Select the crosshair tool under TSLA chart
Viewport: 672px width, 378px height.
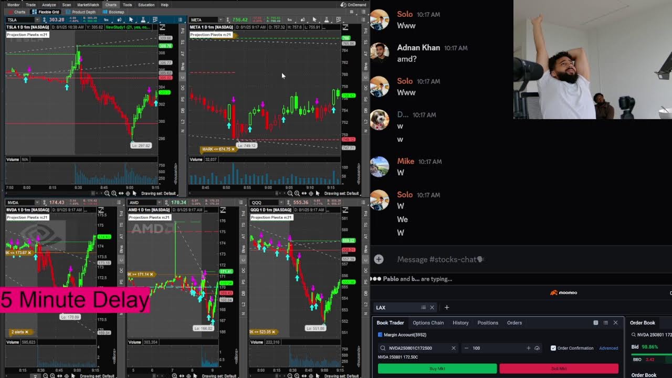click(x=128, y=193)
